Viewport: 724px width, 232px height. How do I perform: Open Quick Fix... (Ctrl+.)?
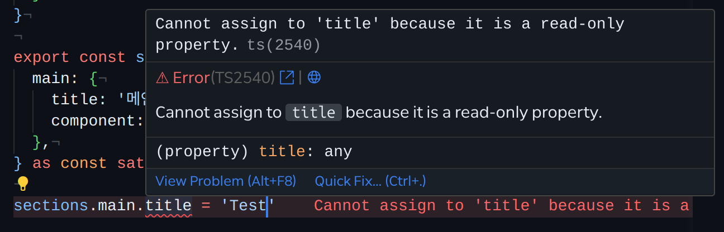click(x=370, y=181)
